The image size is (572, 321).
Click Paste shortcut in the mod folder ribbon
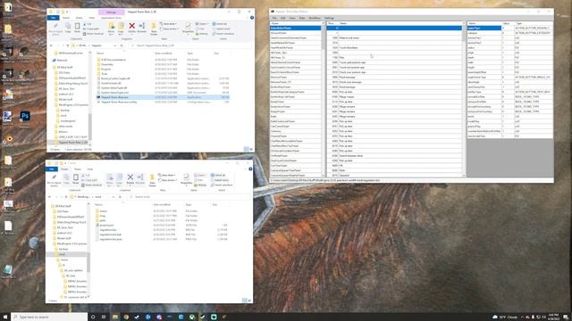pos(92,185)
